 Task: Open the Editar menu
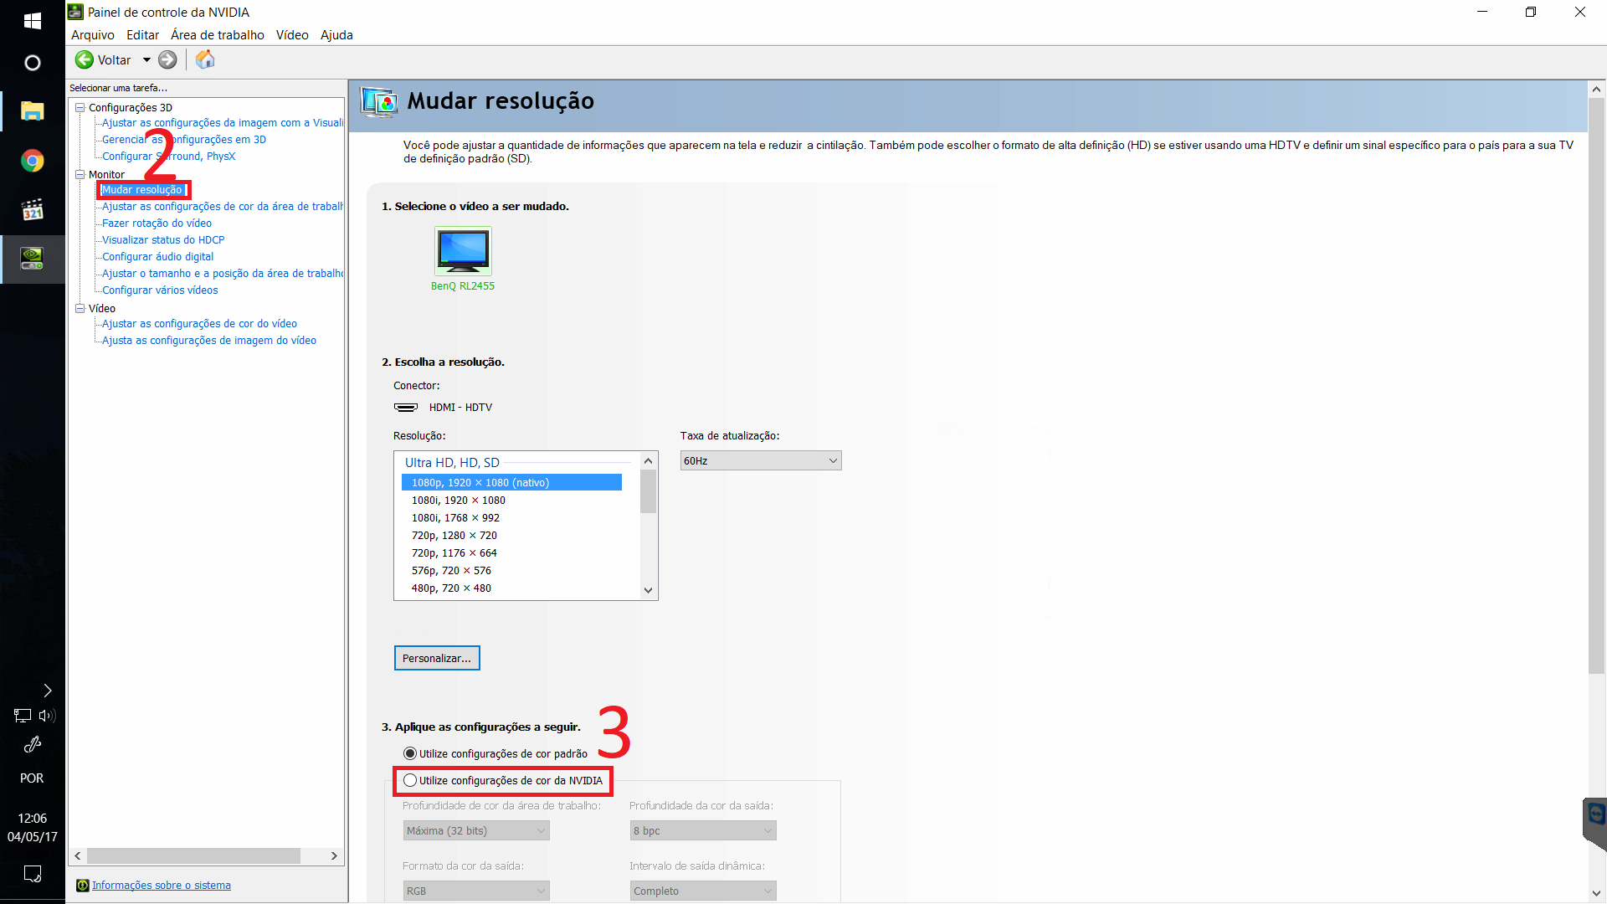(143, 35)
